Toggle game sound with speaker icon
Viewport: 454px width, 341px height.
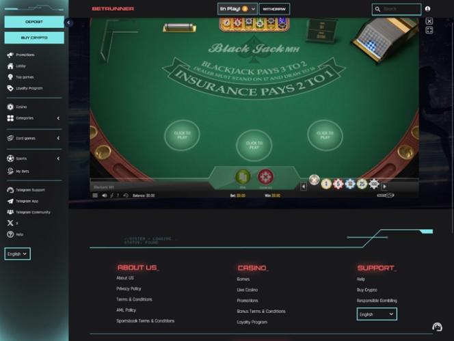click(x=104, y=195)
